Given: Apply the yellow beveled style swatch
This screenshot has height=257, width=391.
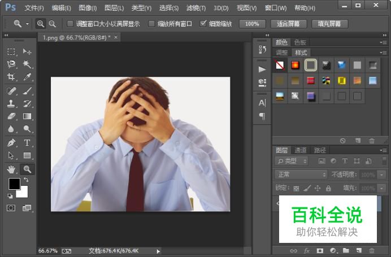Looking at the screenshot, I should point(342,81).
